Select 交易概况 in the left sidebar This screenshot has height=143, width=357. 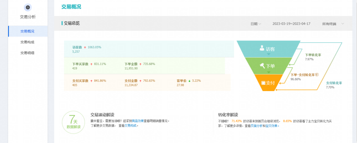pyautogui.click(x=27, y=31)
